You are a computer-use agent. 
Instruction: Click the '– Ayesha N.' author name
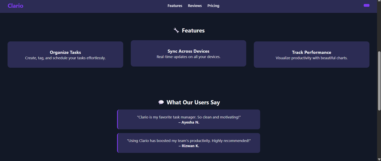coord(189,122)
